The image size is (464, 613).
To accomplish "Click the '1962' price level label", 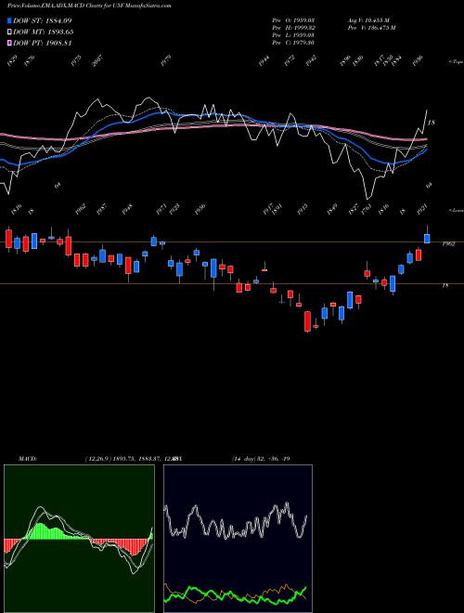I will [x=448, y=244].
